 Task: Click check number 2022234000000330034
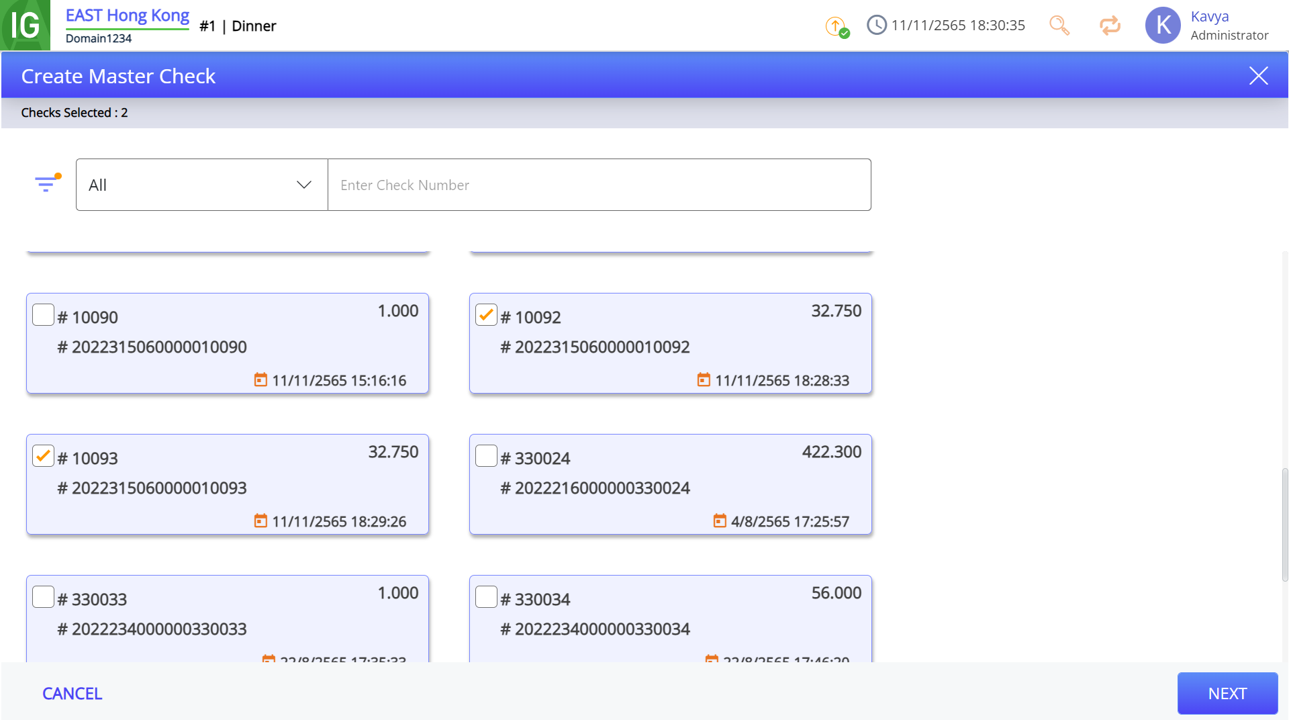click(595, 629)
